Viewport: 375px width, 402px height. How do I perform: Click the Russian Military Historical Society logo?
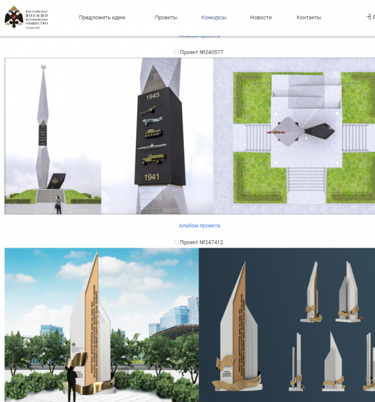tap(27, 17)
